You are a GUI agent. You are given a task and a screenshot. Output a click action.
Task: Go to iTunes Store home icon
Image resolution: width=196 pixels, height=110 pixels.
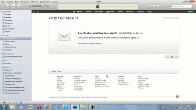74,12
